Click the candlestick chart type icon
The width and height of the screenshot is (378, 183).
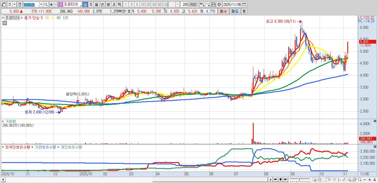point(202,4)
